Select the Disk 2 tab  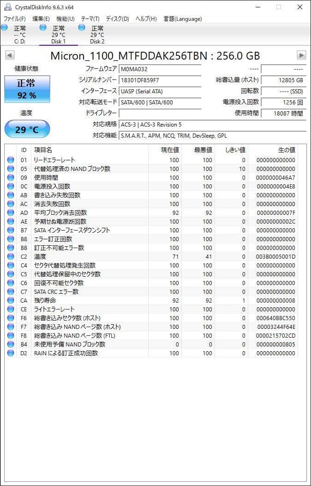coord(97,34)
